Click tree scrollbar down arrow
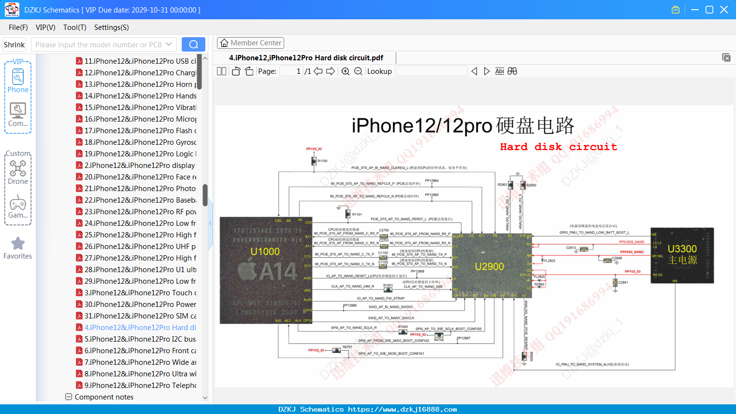The height and width of the screenshot is (414, 736). [x=205, y=398]
